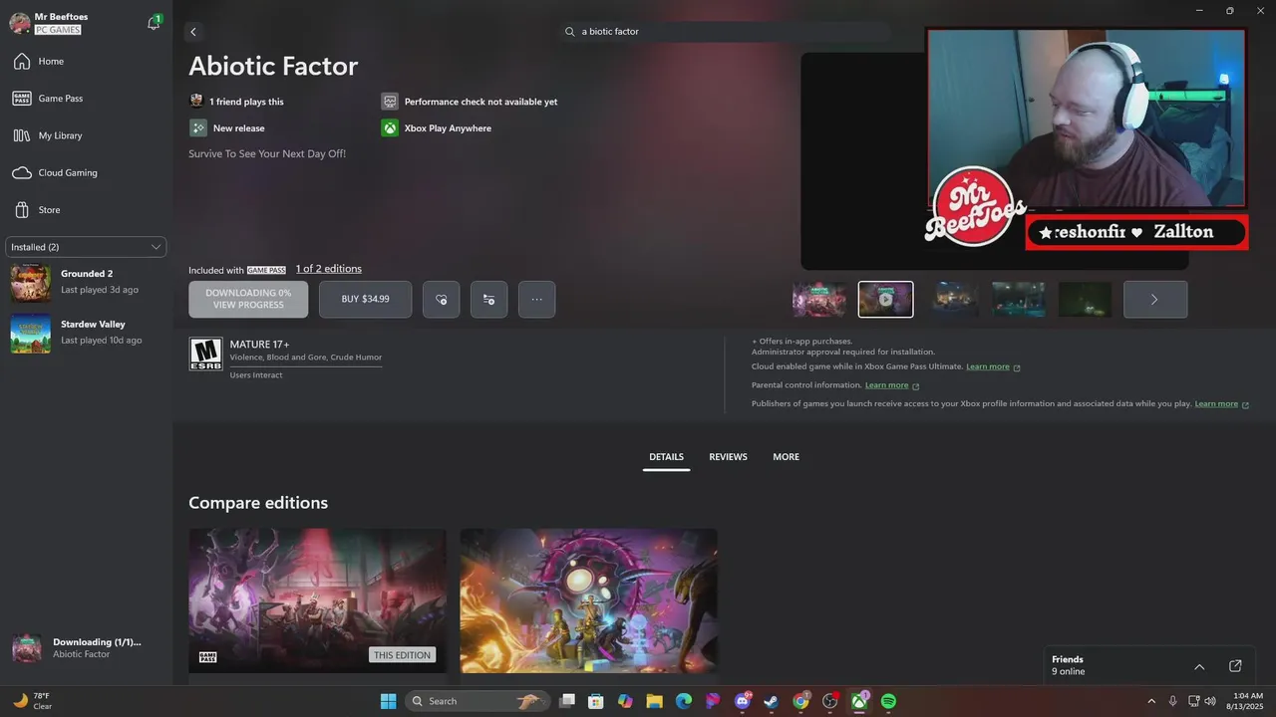The height and width of the screenshot is (717, 1276).
Task: Open the weather widget showing 78°F
Action: 33,701
